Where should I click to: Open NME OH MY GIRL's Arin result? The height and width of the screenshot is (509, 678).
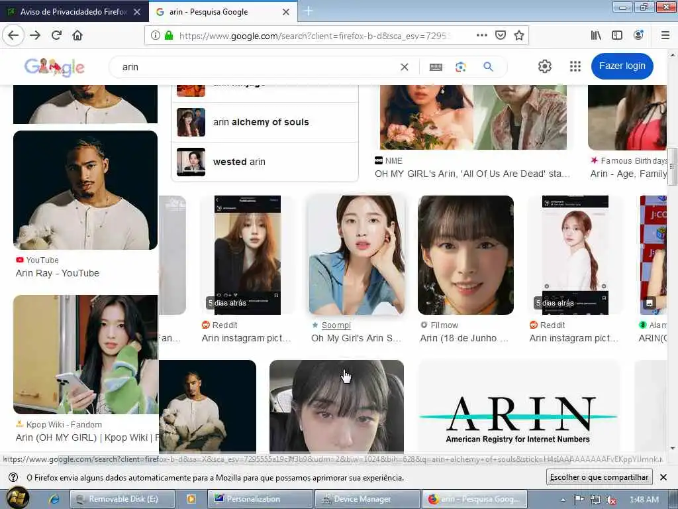(x=471, y=174)
